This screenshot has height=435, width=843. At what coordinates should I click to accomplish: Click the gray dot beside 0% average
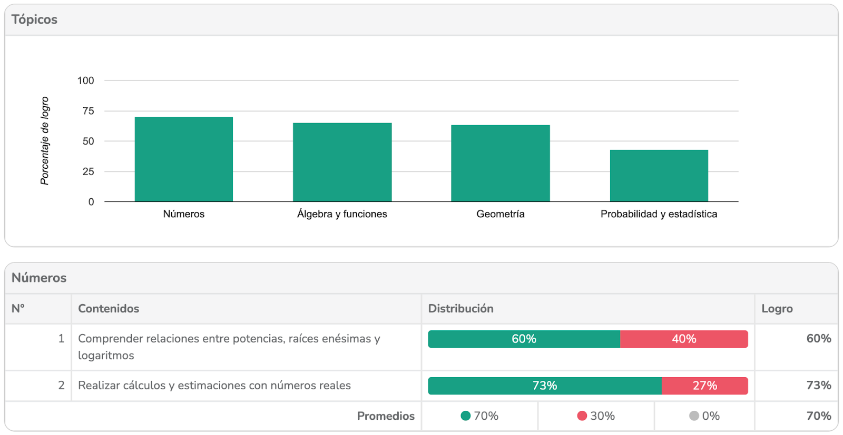(694, 416)
